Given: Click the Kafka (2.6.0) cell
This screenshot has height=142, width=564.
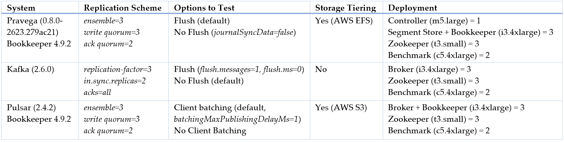Looking at the screenshot, I should [x=30, y=69].
